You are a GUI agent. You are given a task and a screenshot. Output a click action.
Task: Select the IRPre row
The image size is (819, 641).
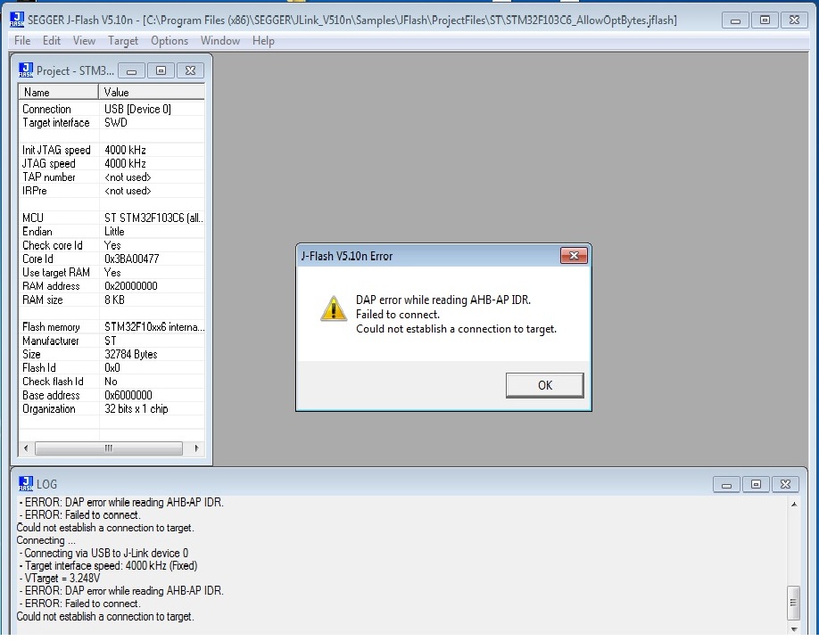[112, 191]
